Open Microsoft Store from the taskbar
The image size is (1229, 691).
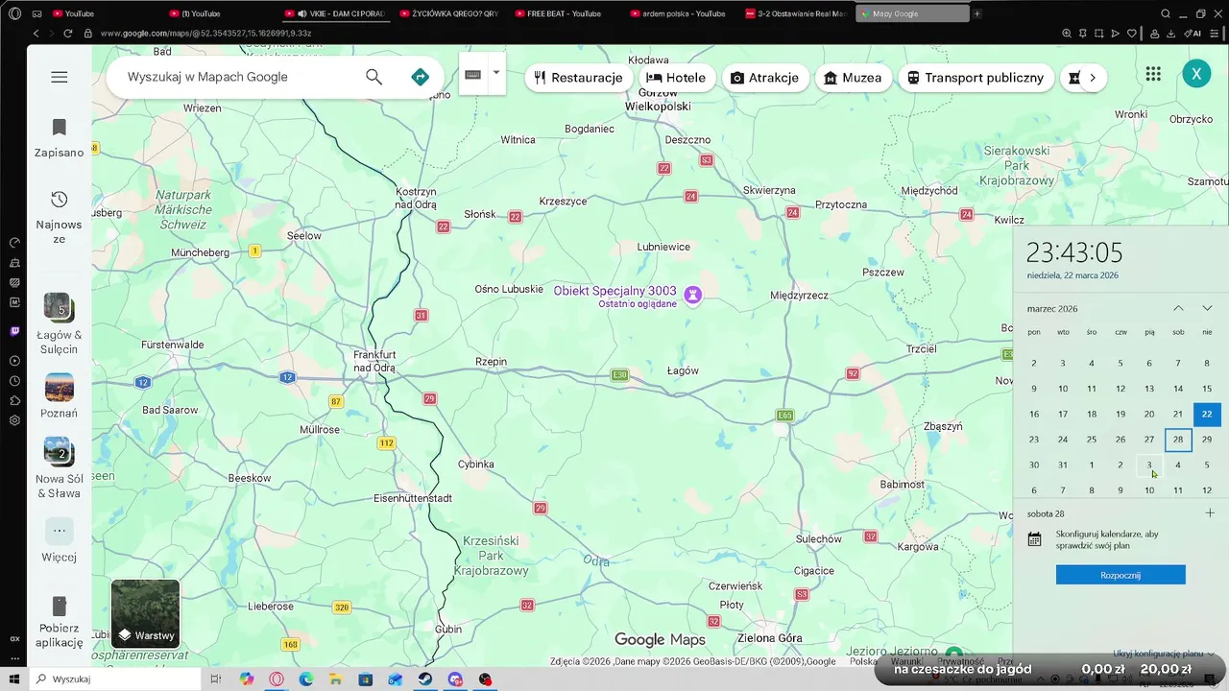[366, 679]
